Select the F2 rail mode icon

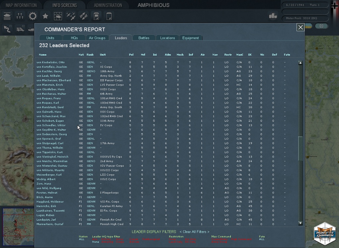(20, 29)
